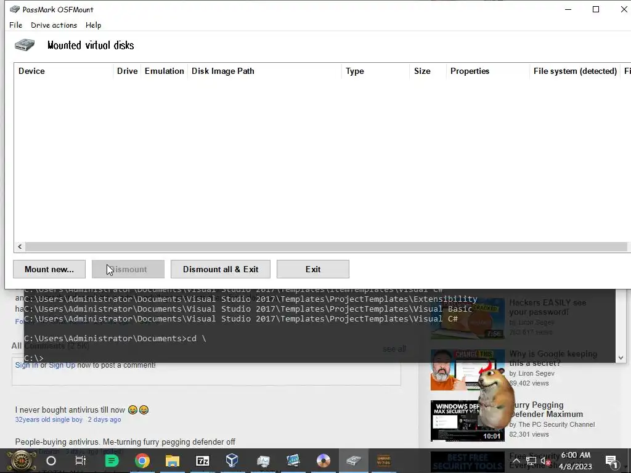The height and width of the screenshot is (473, 631).
Task: Open the File menu in OSFMount
Action: tap(15, 25)
